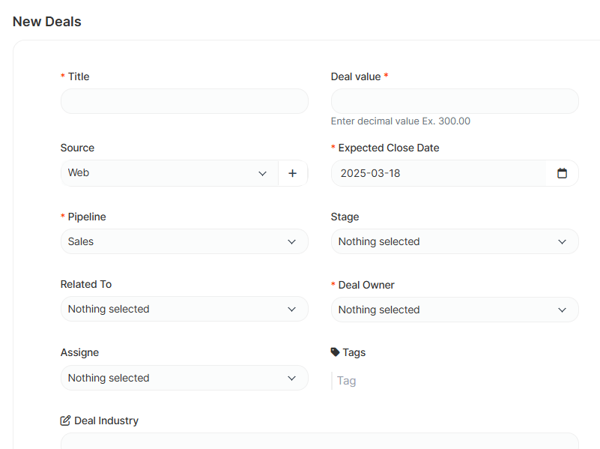The width and height of the screenshot is (600, 449).
Task: Click the decimal value hint text
Action: click(401, 121)
